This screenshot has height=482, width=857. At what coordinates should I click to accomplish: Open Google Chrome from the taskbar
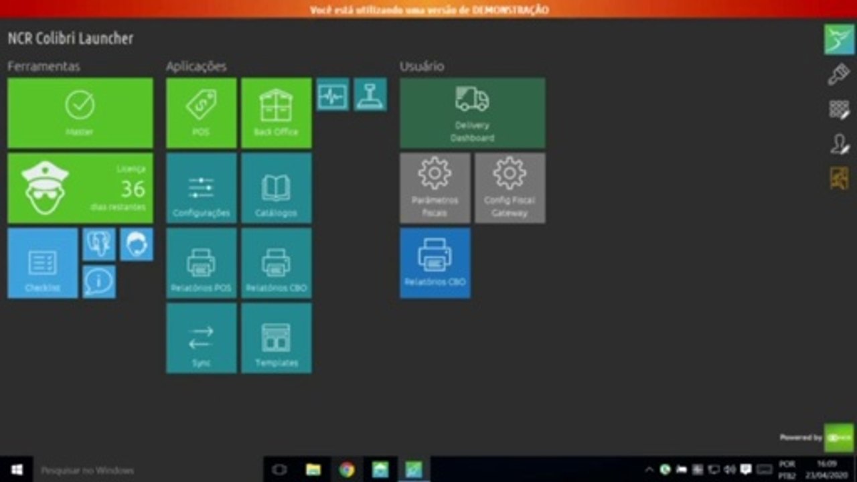[x=347, y=470]
